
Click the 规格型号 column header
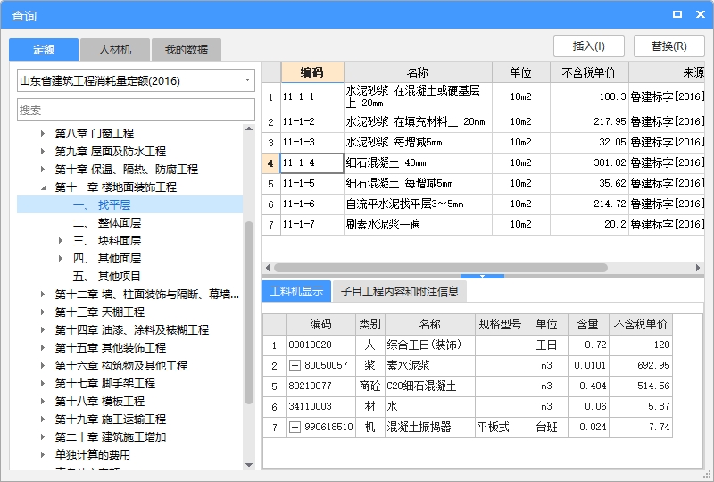(501, 324)
